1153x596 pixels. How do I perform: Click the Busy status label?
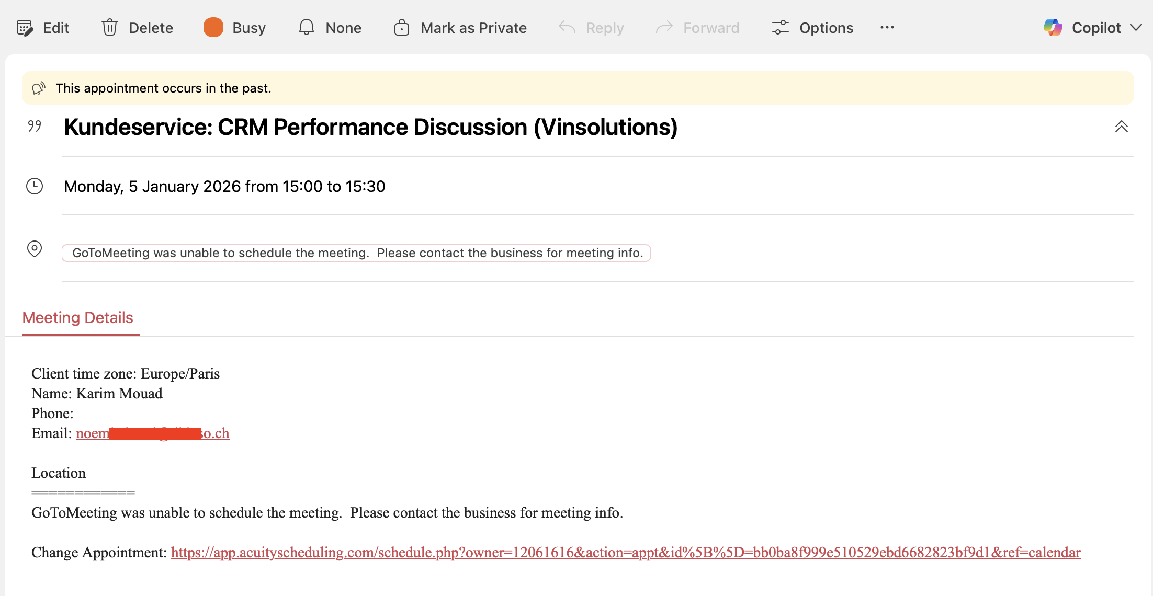coord(249,28)
